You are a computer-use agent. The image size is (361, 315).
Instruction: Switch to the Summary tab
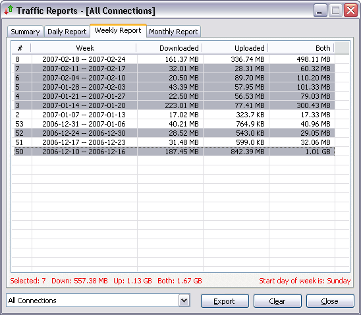coord(25,32)
